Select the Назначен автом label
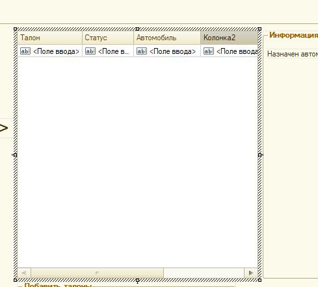Screen dimensions: 318x287 coord(293,54)
